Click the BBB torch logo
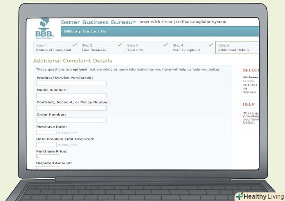The image size is (285, 201). point(44,29)
